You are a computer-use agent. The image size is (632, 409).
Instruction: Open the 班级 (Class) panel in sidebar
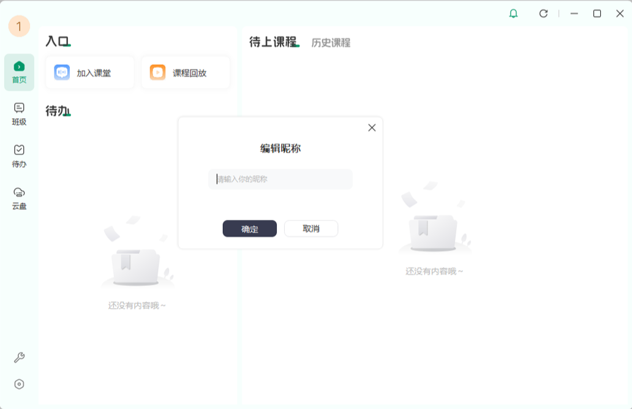coord(19,111)
